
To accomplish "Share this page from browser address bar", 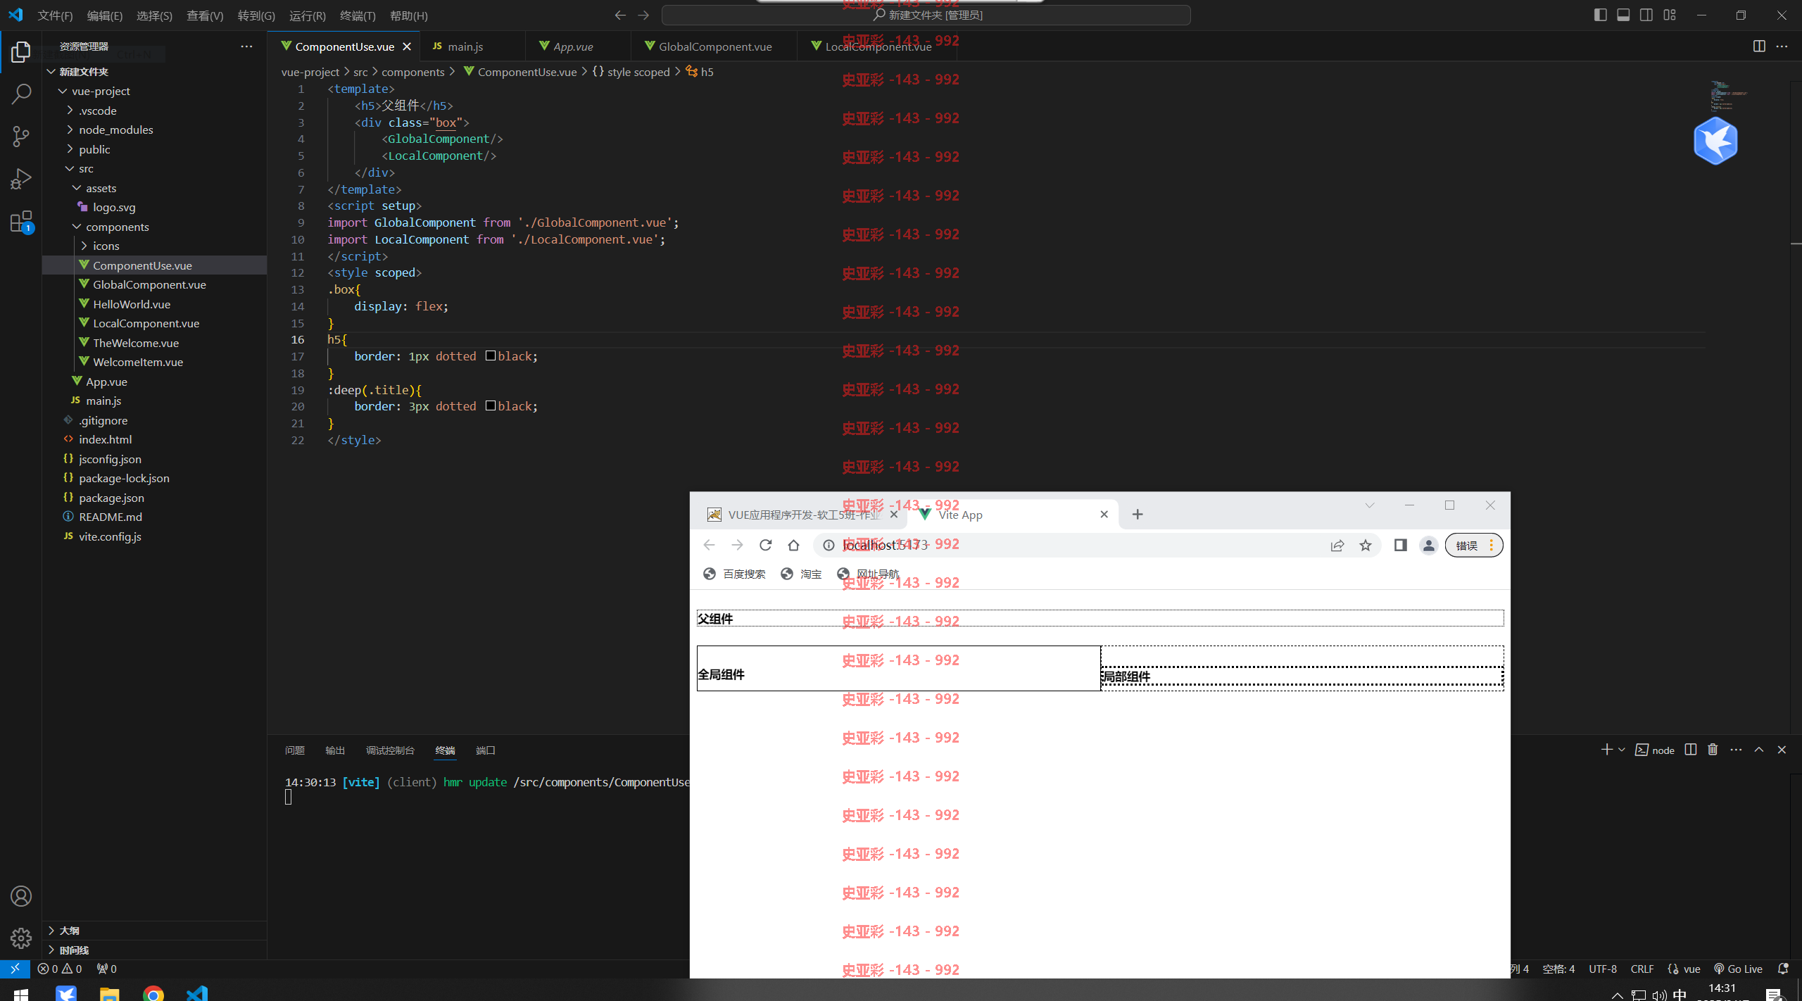I will point(1337,545).
